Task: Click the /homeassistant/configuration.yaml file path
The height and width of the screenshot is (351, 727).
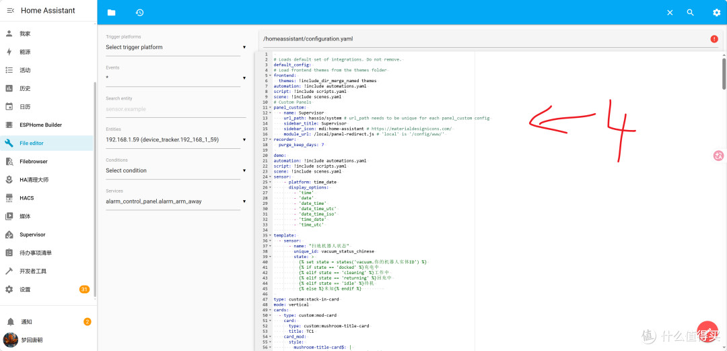Action: pyautogui.click(x=308, y=39)
